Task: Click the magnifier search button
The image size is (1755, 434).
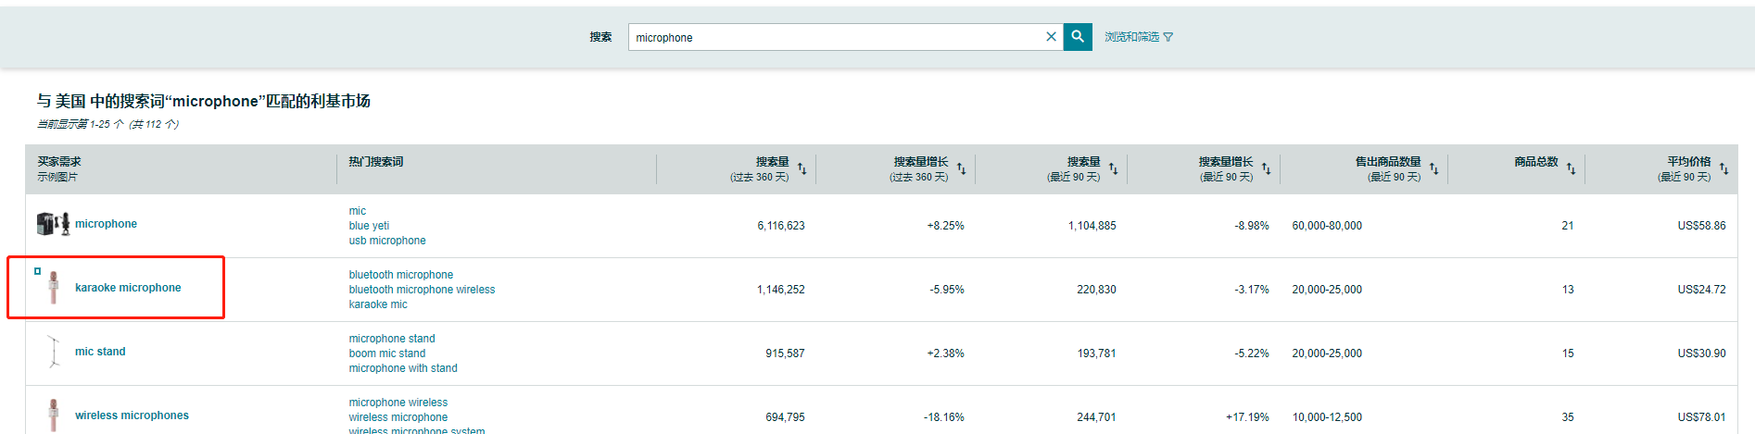Action: (x=1078, y=37)
